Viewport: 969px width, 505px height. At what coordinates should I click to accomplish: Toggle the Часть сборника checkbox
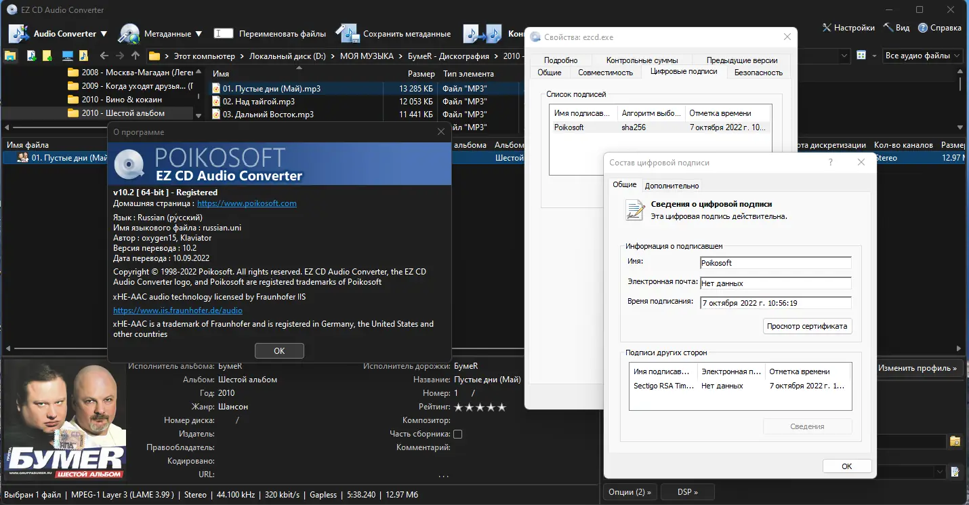[458, 433]
